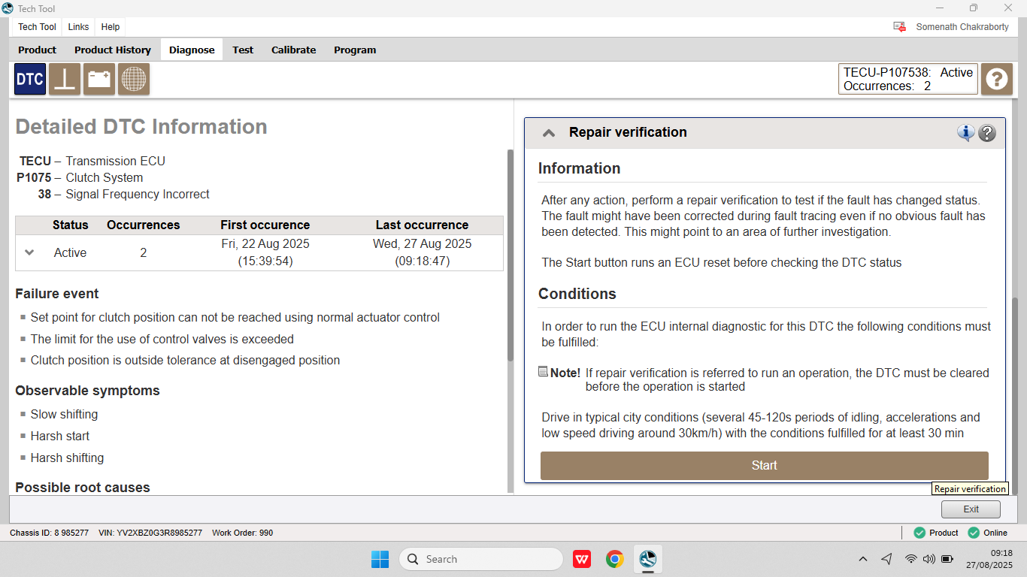Click the Online green check status icon
The width and height of the screenshot is (1027, 577).
click(x=974, y=533)
